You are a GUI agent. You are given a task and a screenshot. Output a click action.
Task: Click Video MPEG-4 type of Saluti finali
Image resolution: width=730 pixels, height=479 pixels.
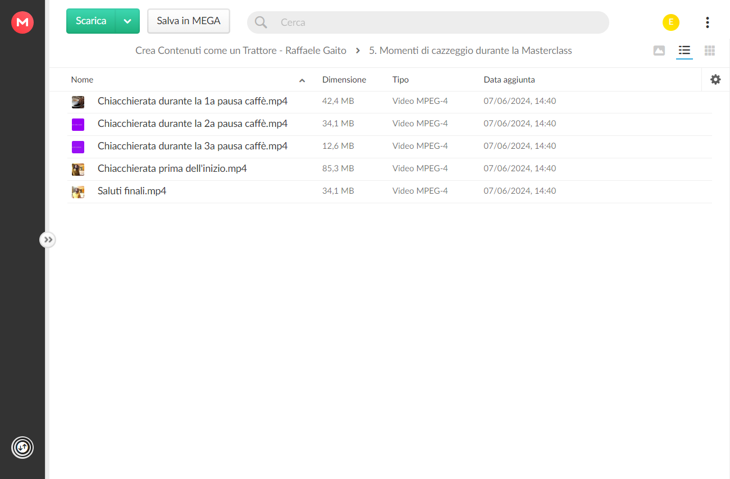point(420,191)
